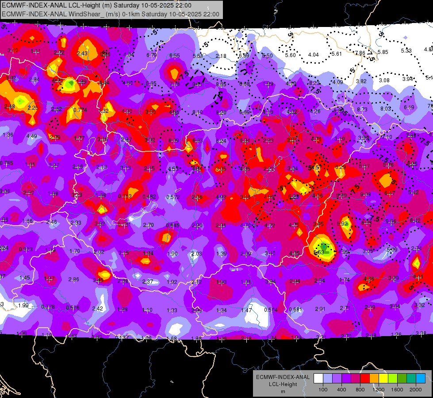Screen dimensions: 433x398
Task: Click the legend scale number 2000
Action: [x=416, y=390]
